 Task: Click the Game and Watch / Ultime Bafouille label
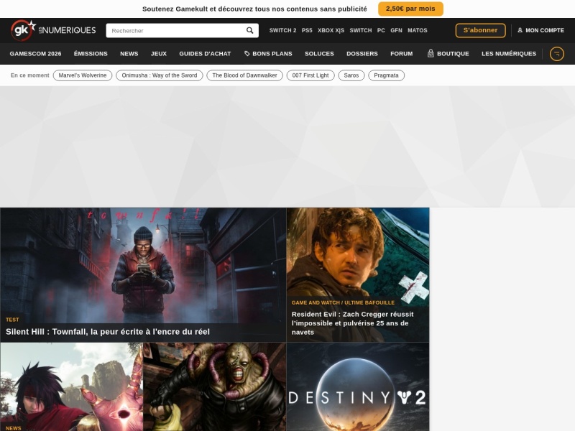pos(343,302)
